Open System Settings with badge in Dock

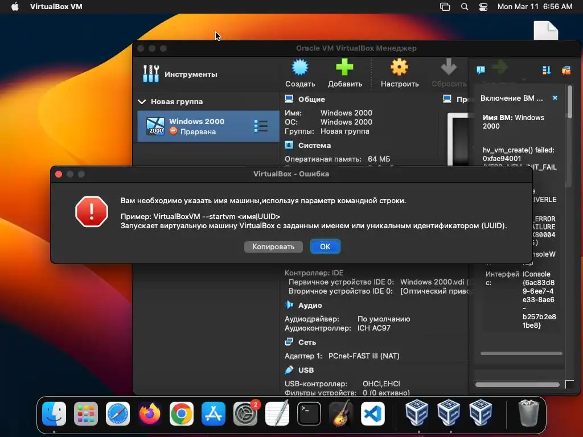(245, 414)
